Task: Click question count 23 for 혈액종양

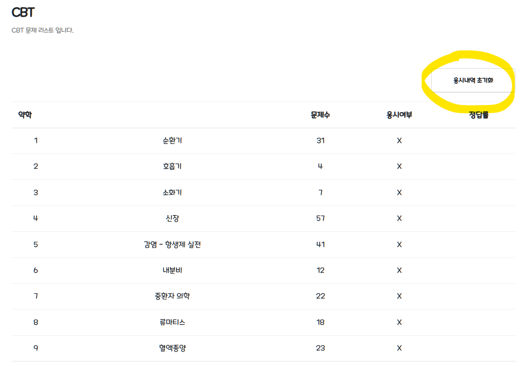Action: point(320,348)
